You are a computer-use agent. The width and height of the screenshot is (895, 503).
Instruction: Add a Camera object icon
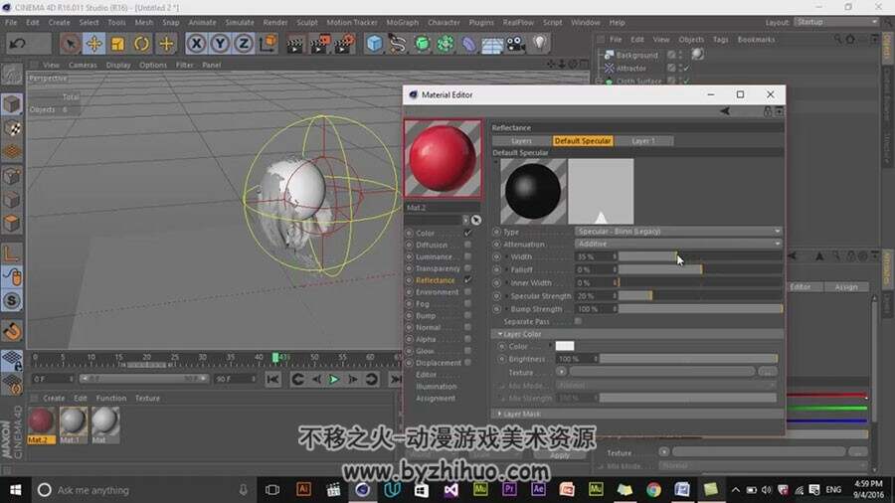516,44
